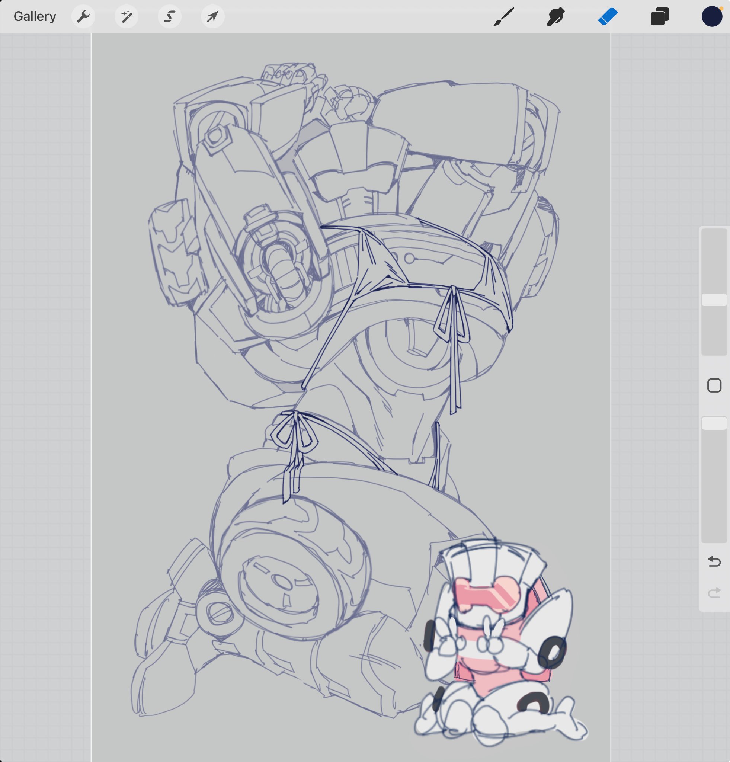Undo the last stroke

click(x=714, y=561)
